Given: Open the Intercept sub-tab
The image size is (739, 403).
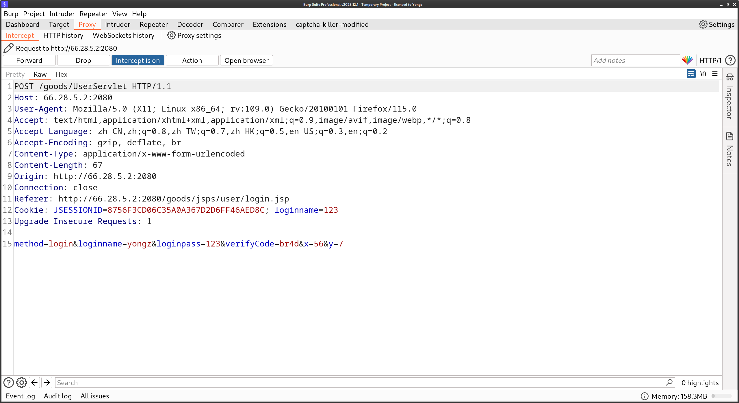Looking at the screenshot, I should 20,35.
